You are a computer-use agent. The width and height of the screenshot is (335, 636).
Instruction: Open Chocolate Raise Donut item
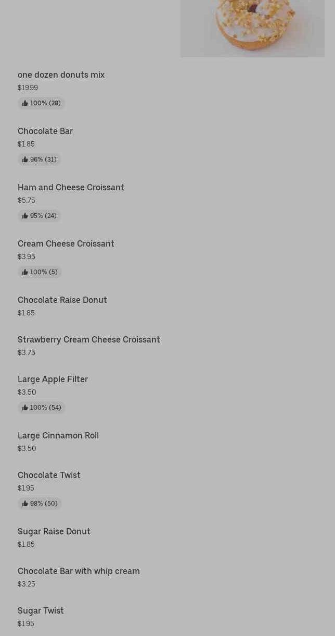coord(62,300)
